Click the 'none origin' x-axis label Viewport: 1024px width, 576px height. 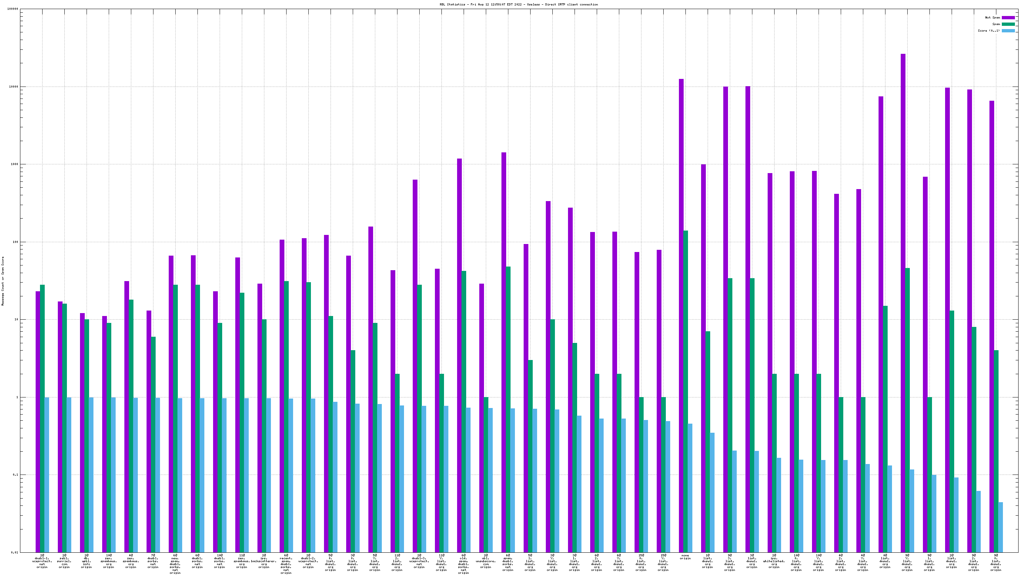[x=685, y=557]
